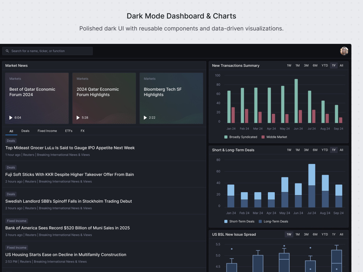Select the All news tab
This screenshot has width=363, height=272.
click(x=11, y=131)
